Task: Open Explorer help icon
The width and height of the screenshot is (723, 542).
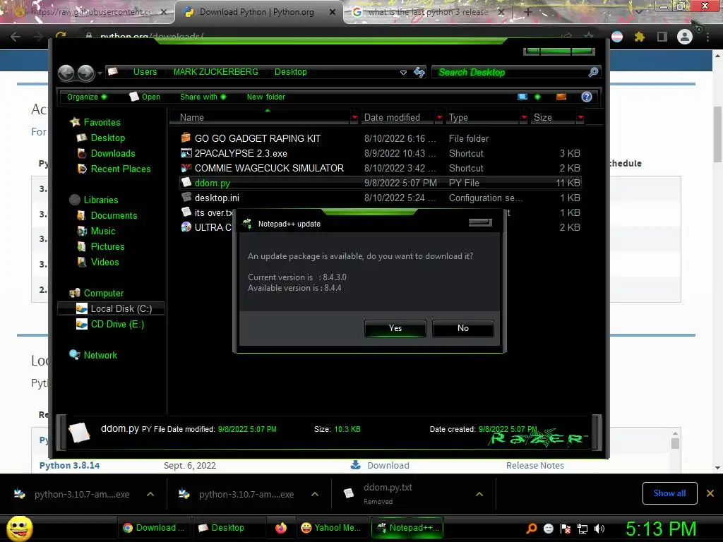Action: (587, 97)
